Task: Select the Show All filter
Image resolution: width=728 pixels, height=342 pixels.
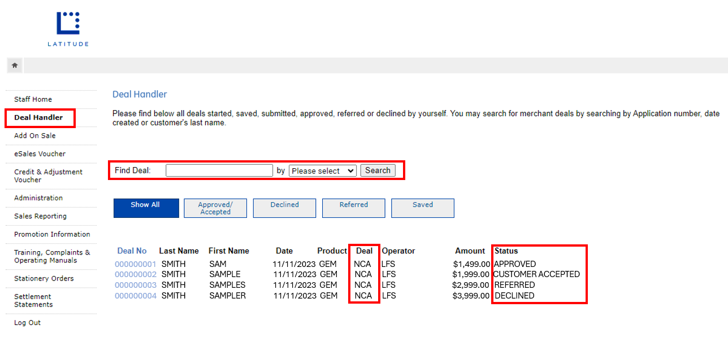Action: point(146,208)
